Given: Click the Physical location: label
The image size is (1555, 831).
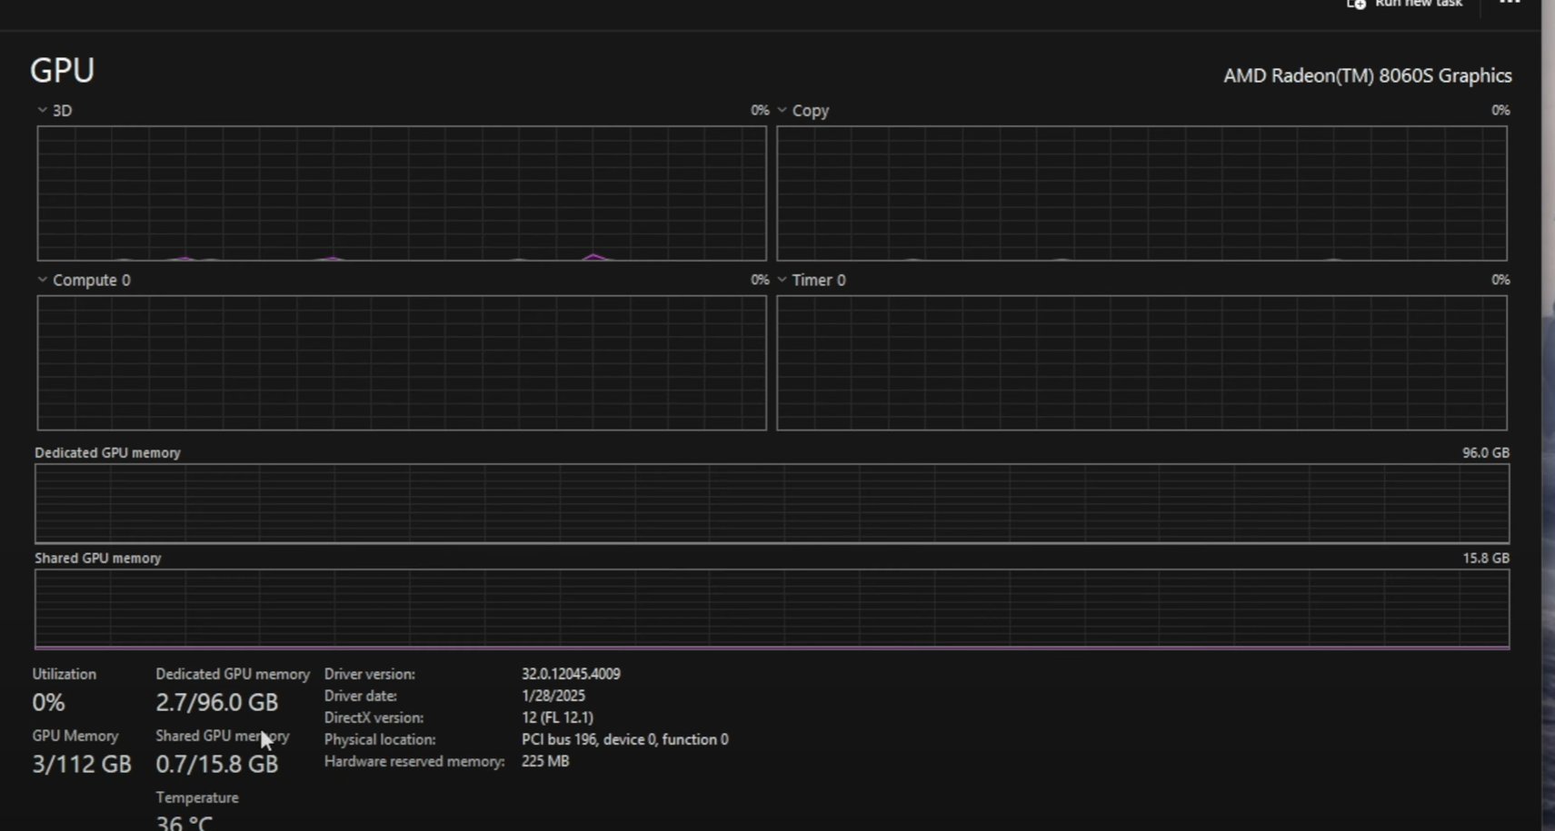Looking at the screenshot, I should (x=380, y=739).
